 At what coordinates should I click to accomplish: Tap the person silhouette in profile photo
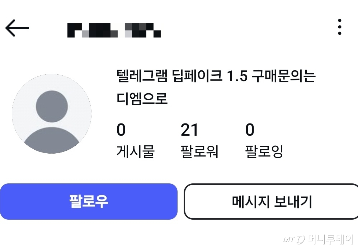[52, 108]
